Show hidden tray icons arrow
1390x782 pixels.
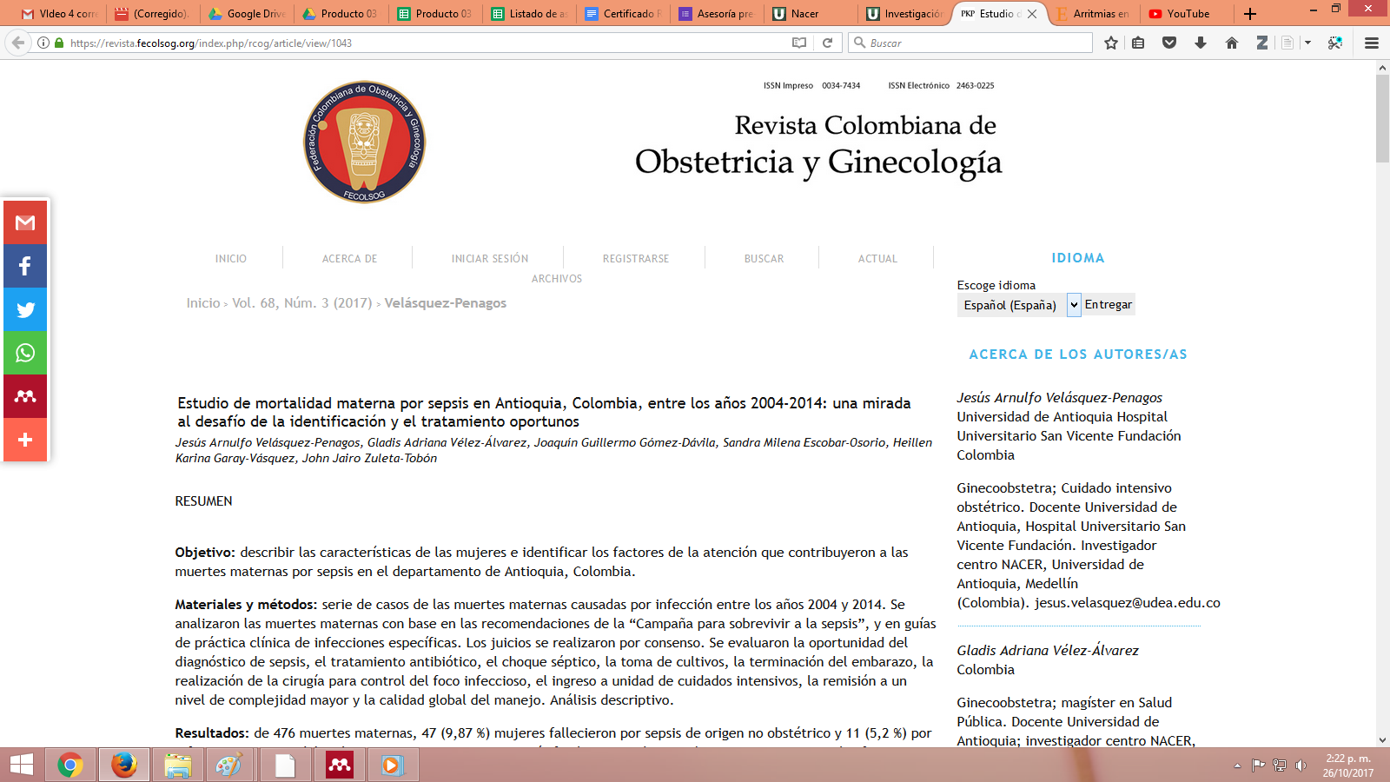pos(1237,765)
